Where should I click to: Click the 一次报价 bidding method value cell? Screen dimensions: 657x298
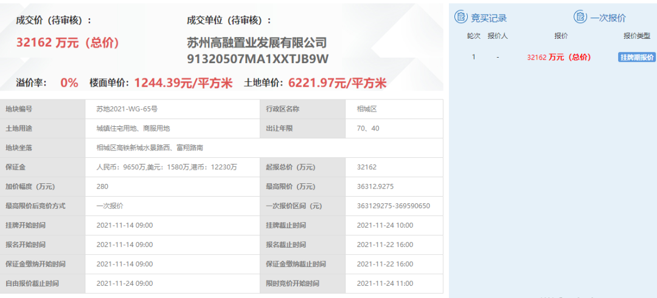pos(172,206)
